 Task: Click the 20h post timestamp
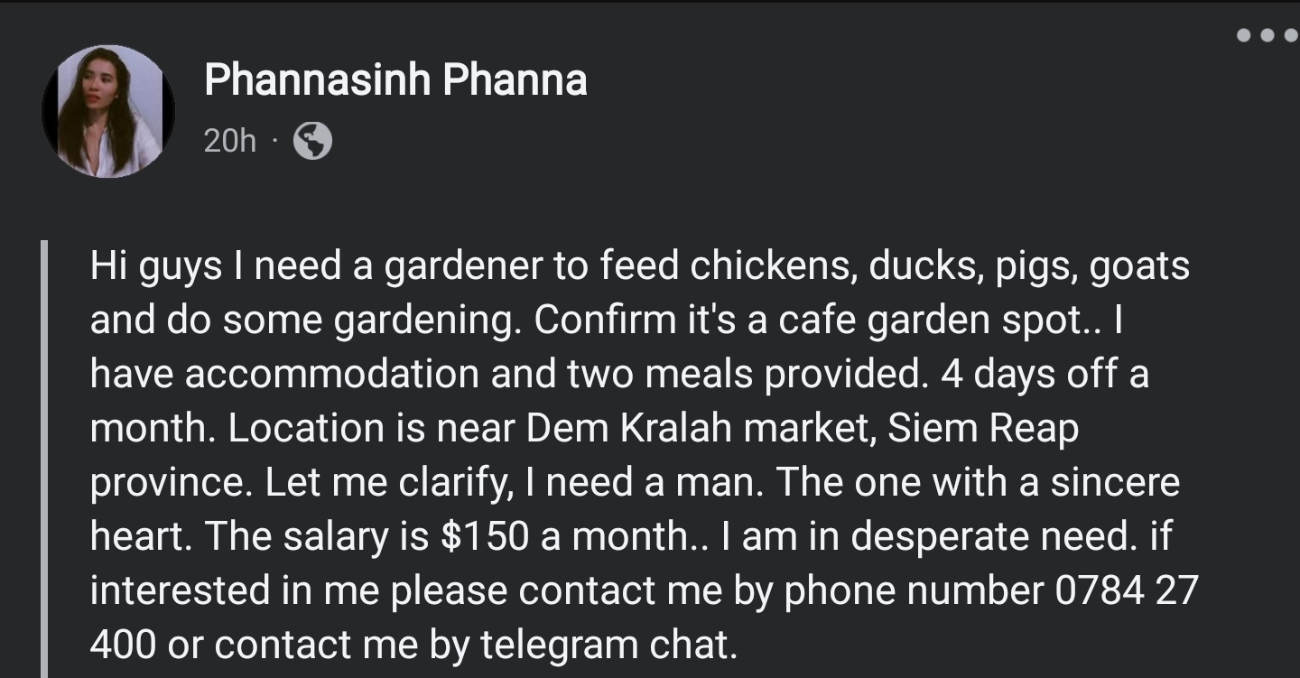(x=229, y=142)
